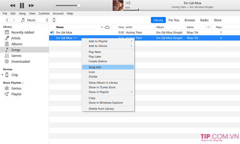Switch to the Browse tab
The image size is (240, 144).
[x=190, y=20]
